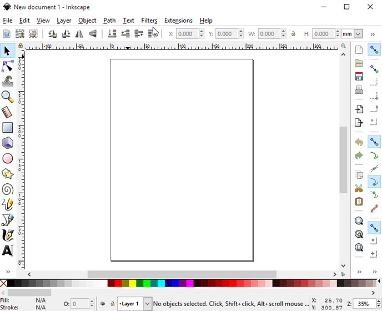
Task: Toggle the current layer lock icon
Action: click(x=112, y=304)
